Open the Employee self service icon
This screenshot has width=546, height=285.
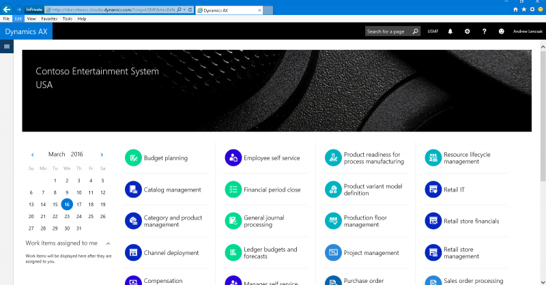[x=233, y=158]
